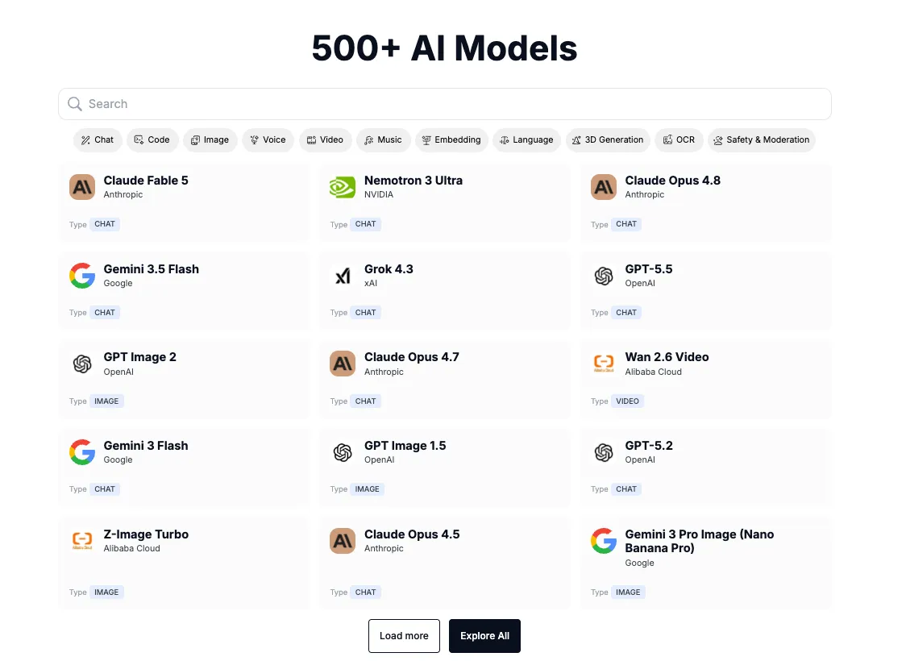
Task: Click the NVIDIA provider text
Action: pyautogui.click(x=379, y=195)
